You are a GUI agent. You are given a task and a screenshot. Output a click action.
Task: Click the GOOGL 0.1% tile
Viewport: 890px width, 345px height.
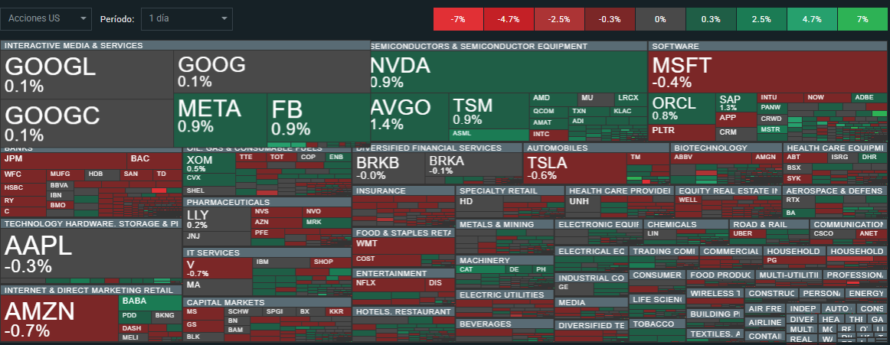(x=87, y=75)
